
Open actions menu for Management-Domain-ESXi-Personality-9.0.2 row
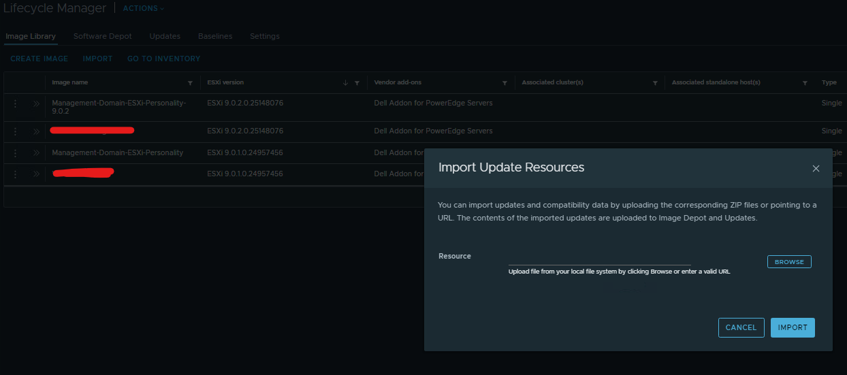point(15,103)
